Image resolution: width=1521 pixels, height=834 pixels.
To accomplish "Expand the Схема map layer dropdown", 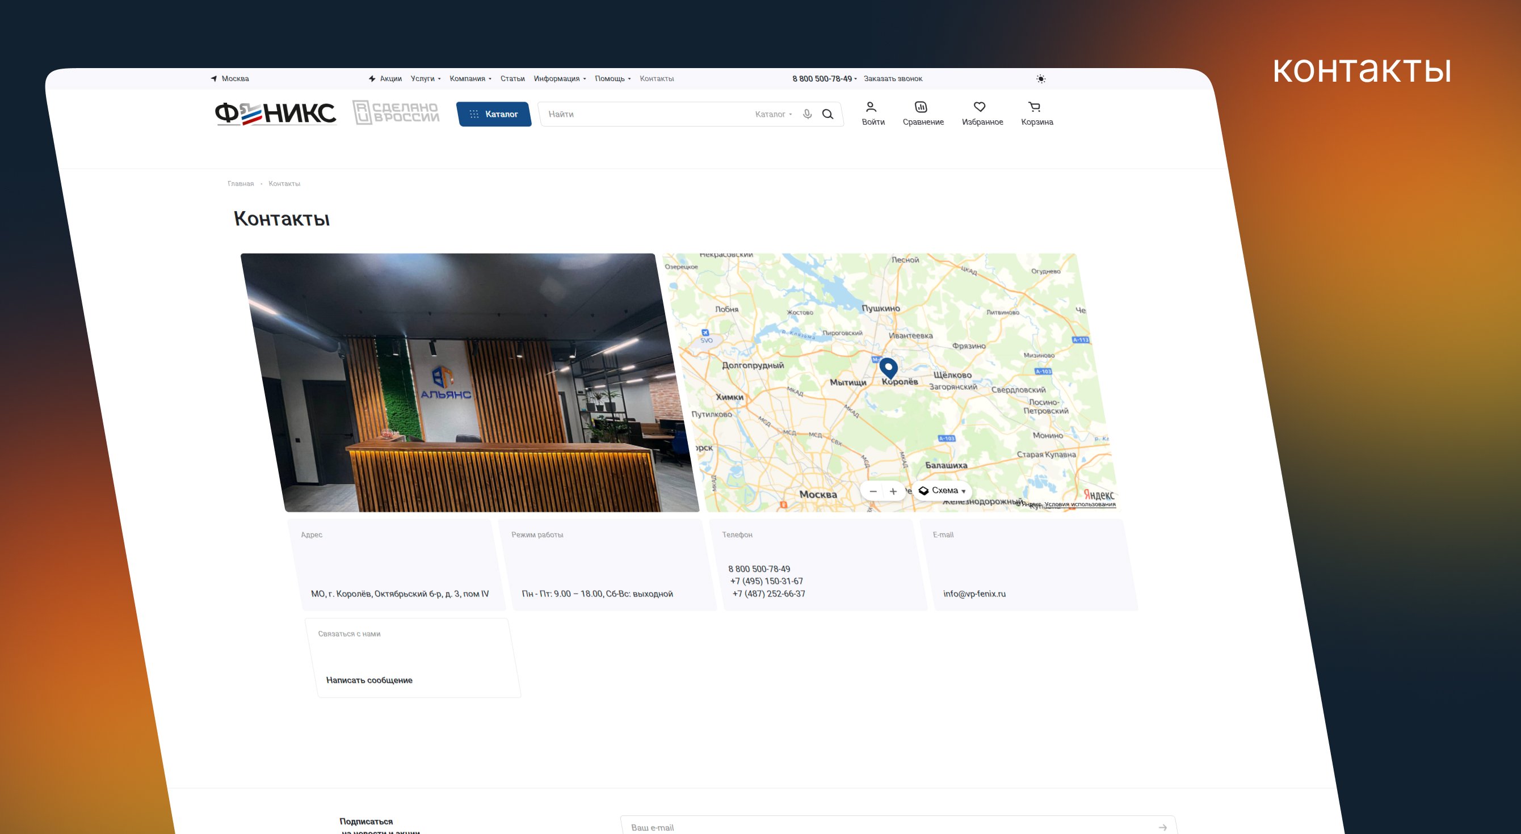I will (x=943, y=491).
